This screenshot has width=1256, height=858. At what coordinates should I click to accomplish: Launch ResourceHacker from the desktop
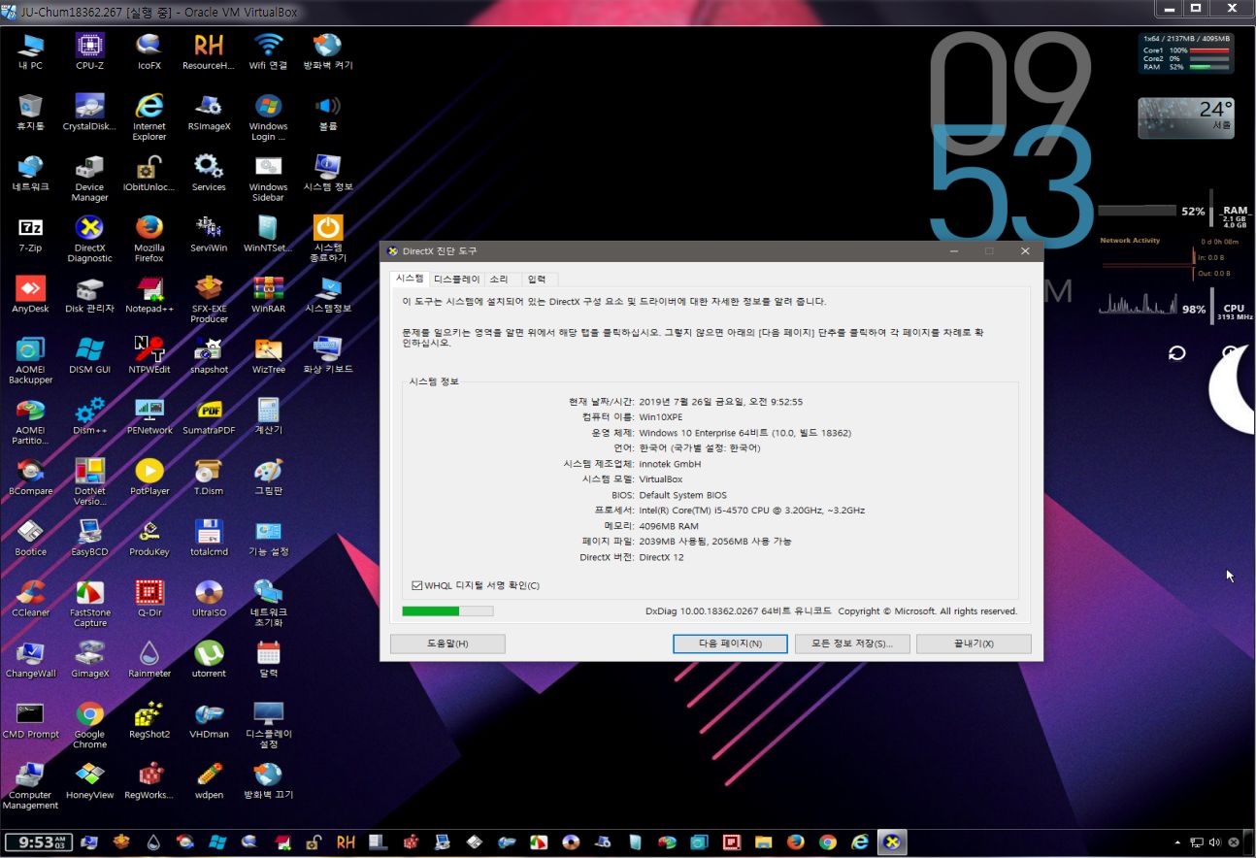(209, 50)
